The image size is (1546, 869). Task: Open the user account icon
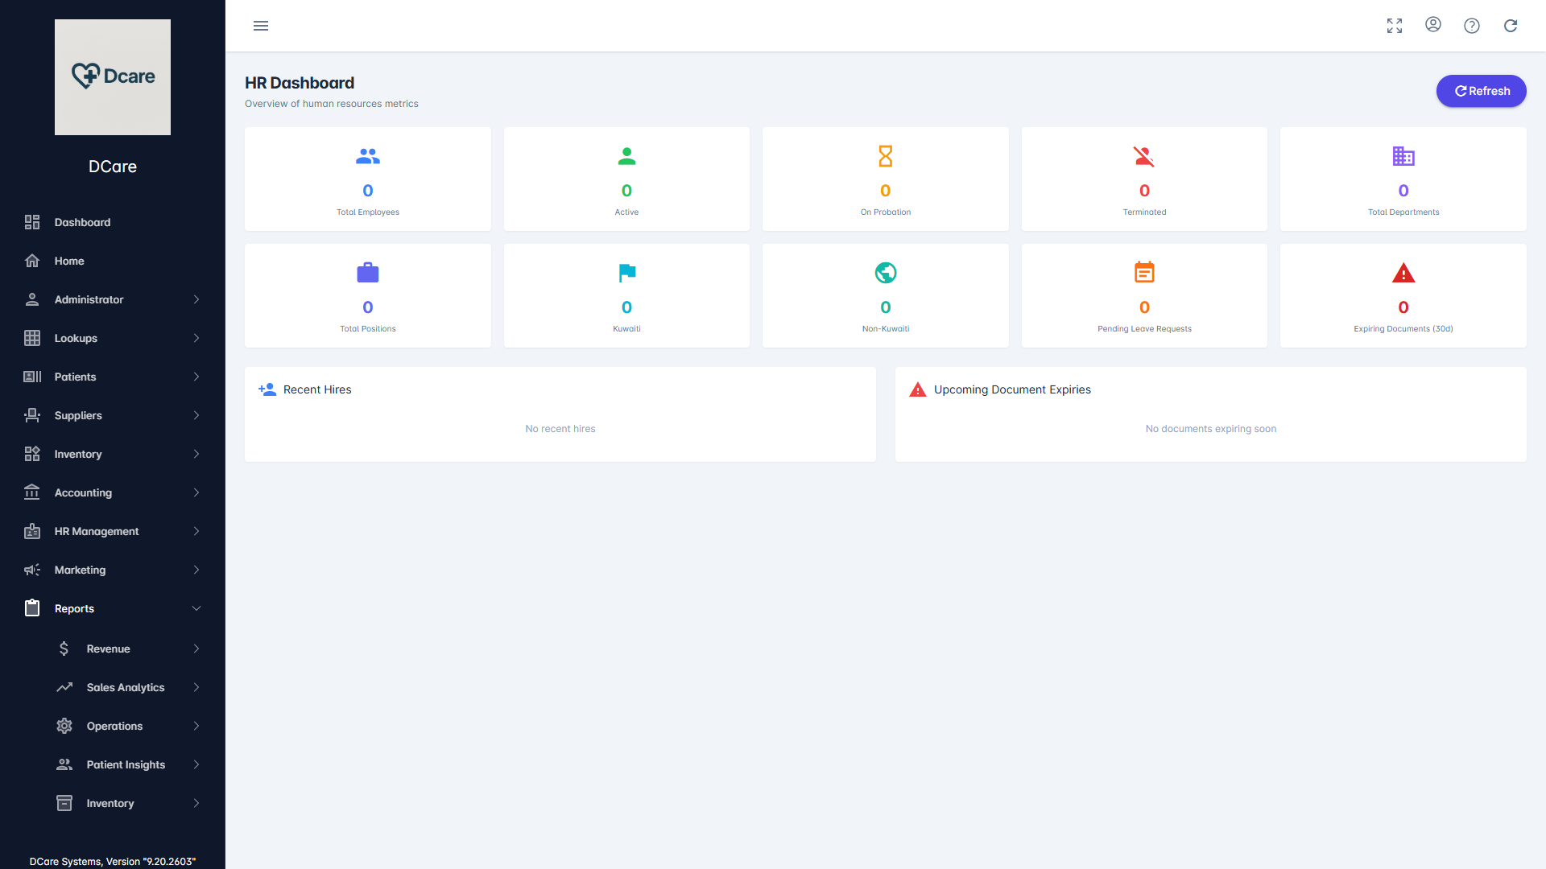pos(1433,25)
